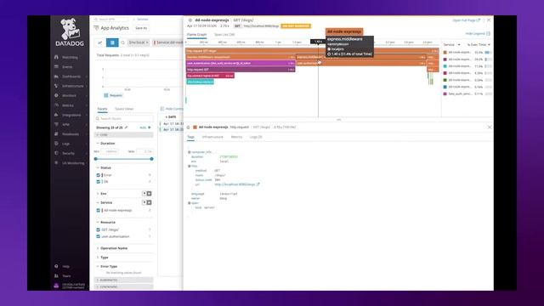This screenshot has height=306, width=544.
Task: Select the Flame Graph tab
Action: (196, 35)
